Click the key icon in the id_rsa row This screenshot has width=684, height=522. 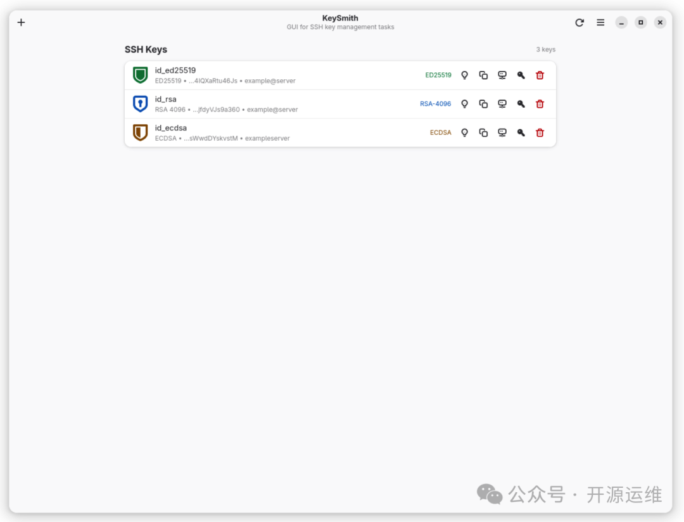pyautogui.click(x=521, y=104)
